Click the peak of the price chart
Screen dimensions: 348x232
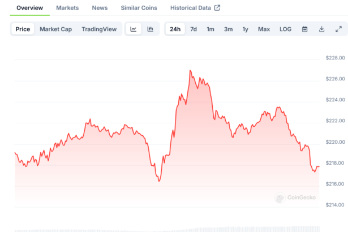190,71
